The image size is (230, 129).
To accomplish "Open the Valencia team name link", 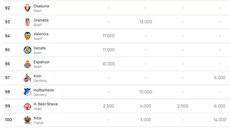I will click(41, 34).
